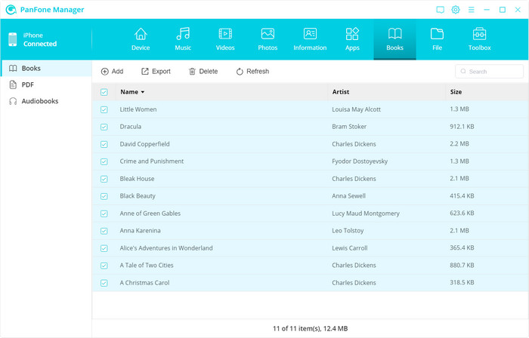
Task: Select PDF in the sidebar
Action: (28, 84)
